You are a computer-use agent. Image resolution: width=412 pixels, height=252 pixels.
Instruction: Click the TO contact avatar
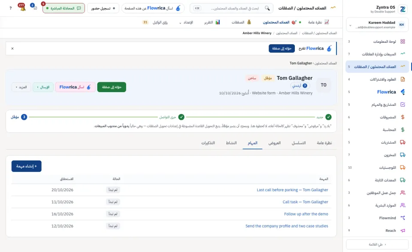coord(324,85)
